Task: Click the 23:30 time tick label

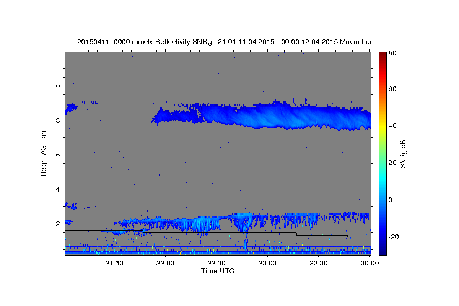Action: [318, 263]
